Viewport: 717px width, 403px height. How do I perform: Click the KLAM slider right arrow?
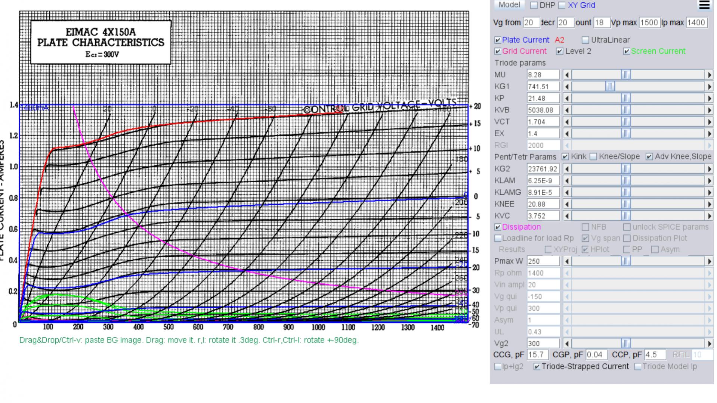709,181
